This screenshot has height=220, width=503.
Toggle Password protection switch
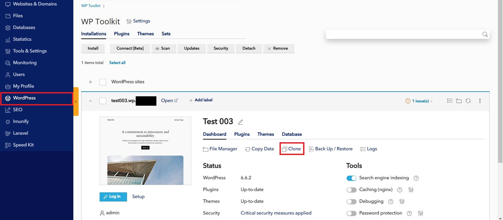[352, 213]
